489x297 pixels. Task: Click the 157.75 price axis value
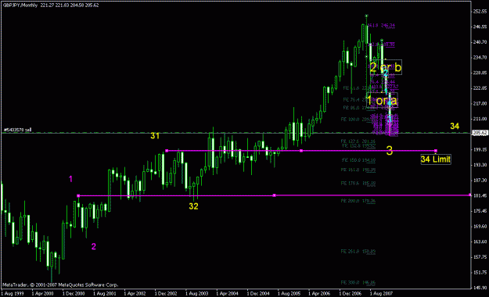tap(480, 257)
